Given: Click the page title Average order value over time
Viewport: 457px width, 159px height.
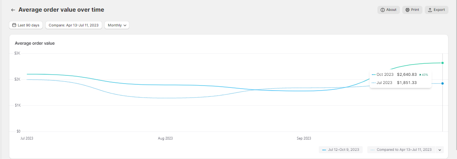Looking at the screenshot, I should pos(61,10).
